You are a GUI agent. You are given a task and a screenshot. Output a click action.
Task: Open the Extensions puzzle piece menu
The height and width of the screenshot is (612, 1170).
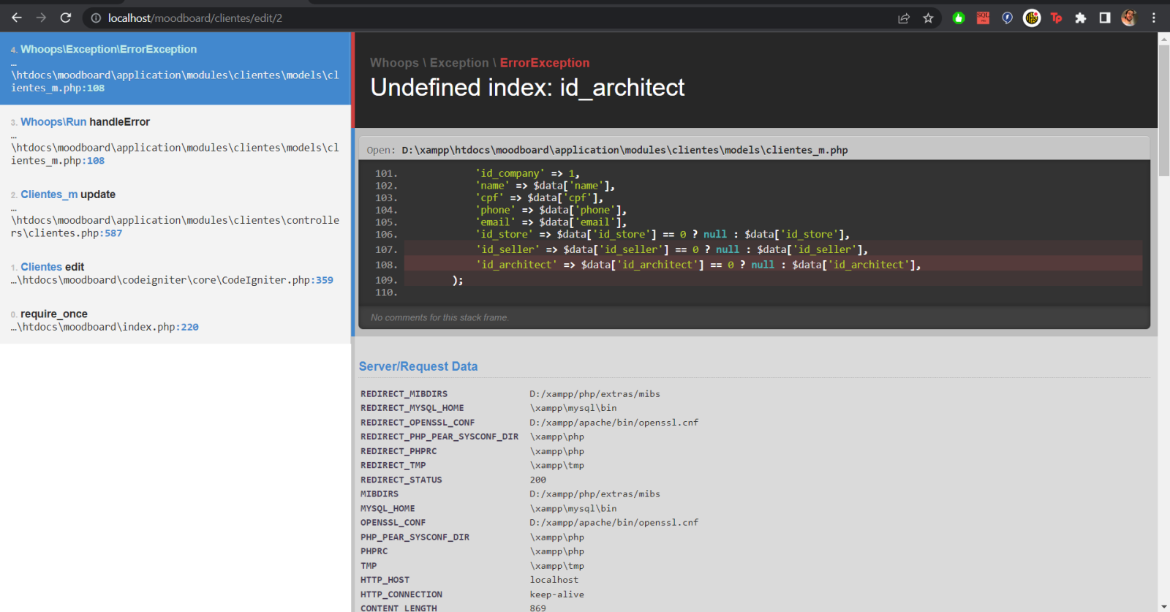1080,18
